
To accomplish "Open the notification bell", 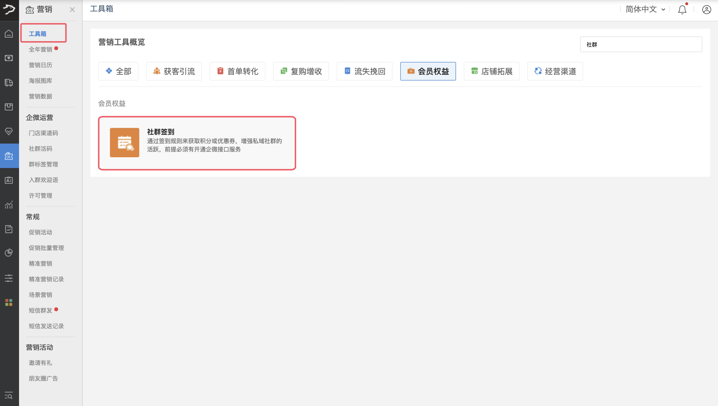I will (x=682, y=10).
